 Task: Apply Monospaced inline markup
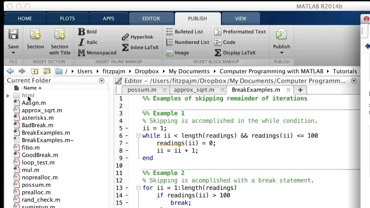[97, 53]
